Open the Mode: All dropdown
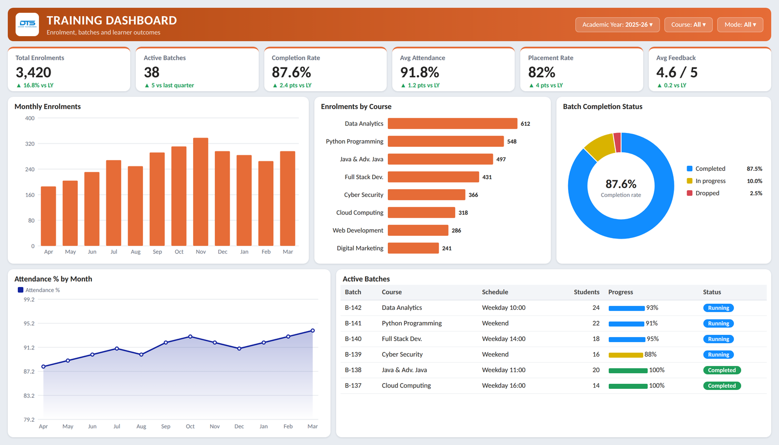The height and width of the screenshot is (445, 779). [740, 24]
